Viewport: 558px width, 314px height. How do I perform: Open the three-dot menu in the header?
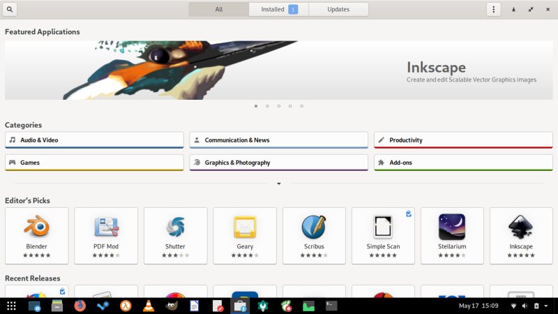click(493, 9)
